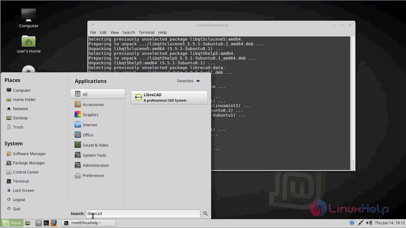
Task: Select the All applications category
Action: pos(98,94)
